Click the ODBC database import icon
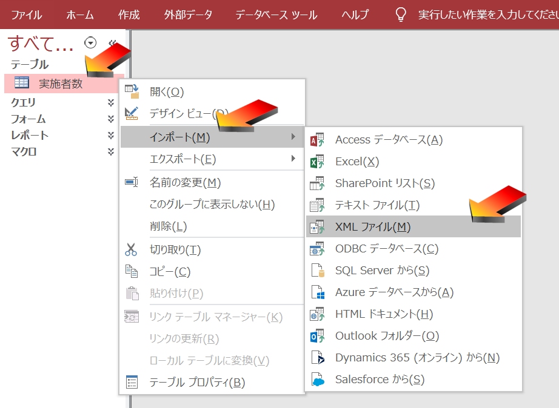Viewport: 559px width, 408px height. click(x=317, y=249)
